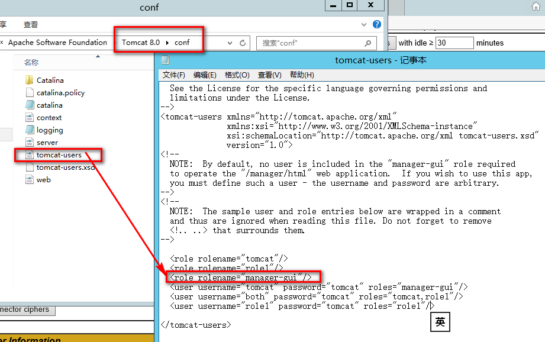
Task: Open the 查看 tab in Explorer ribbon
Action: click(31, 24)
